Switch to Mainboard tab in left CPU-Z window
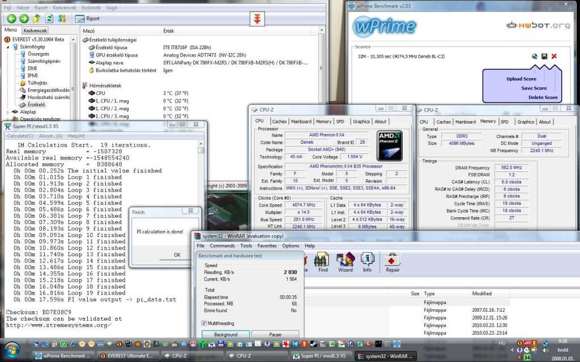Screen dimensions: 580x362 click(x=301, y=122)
